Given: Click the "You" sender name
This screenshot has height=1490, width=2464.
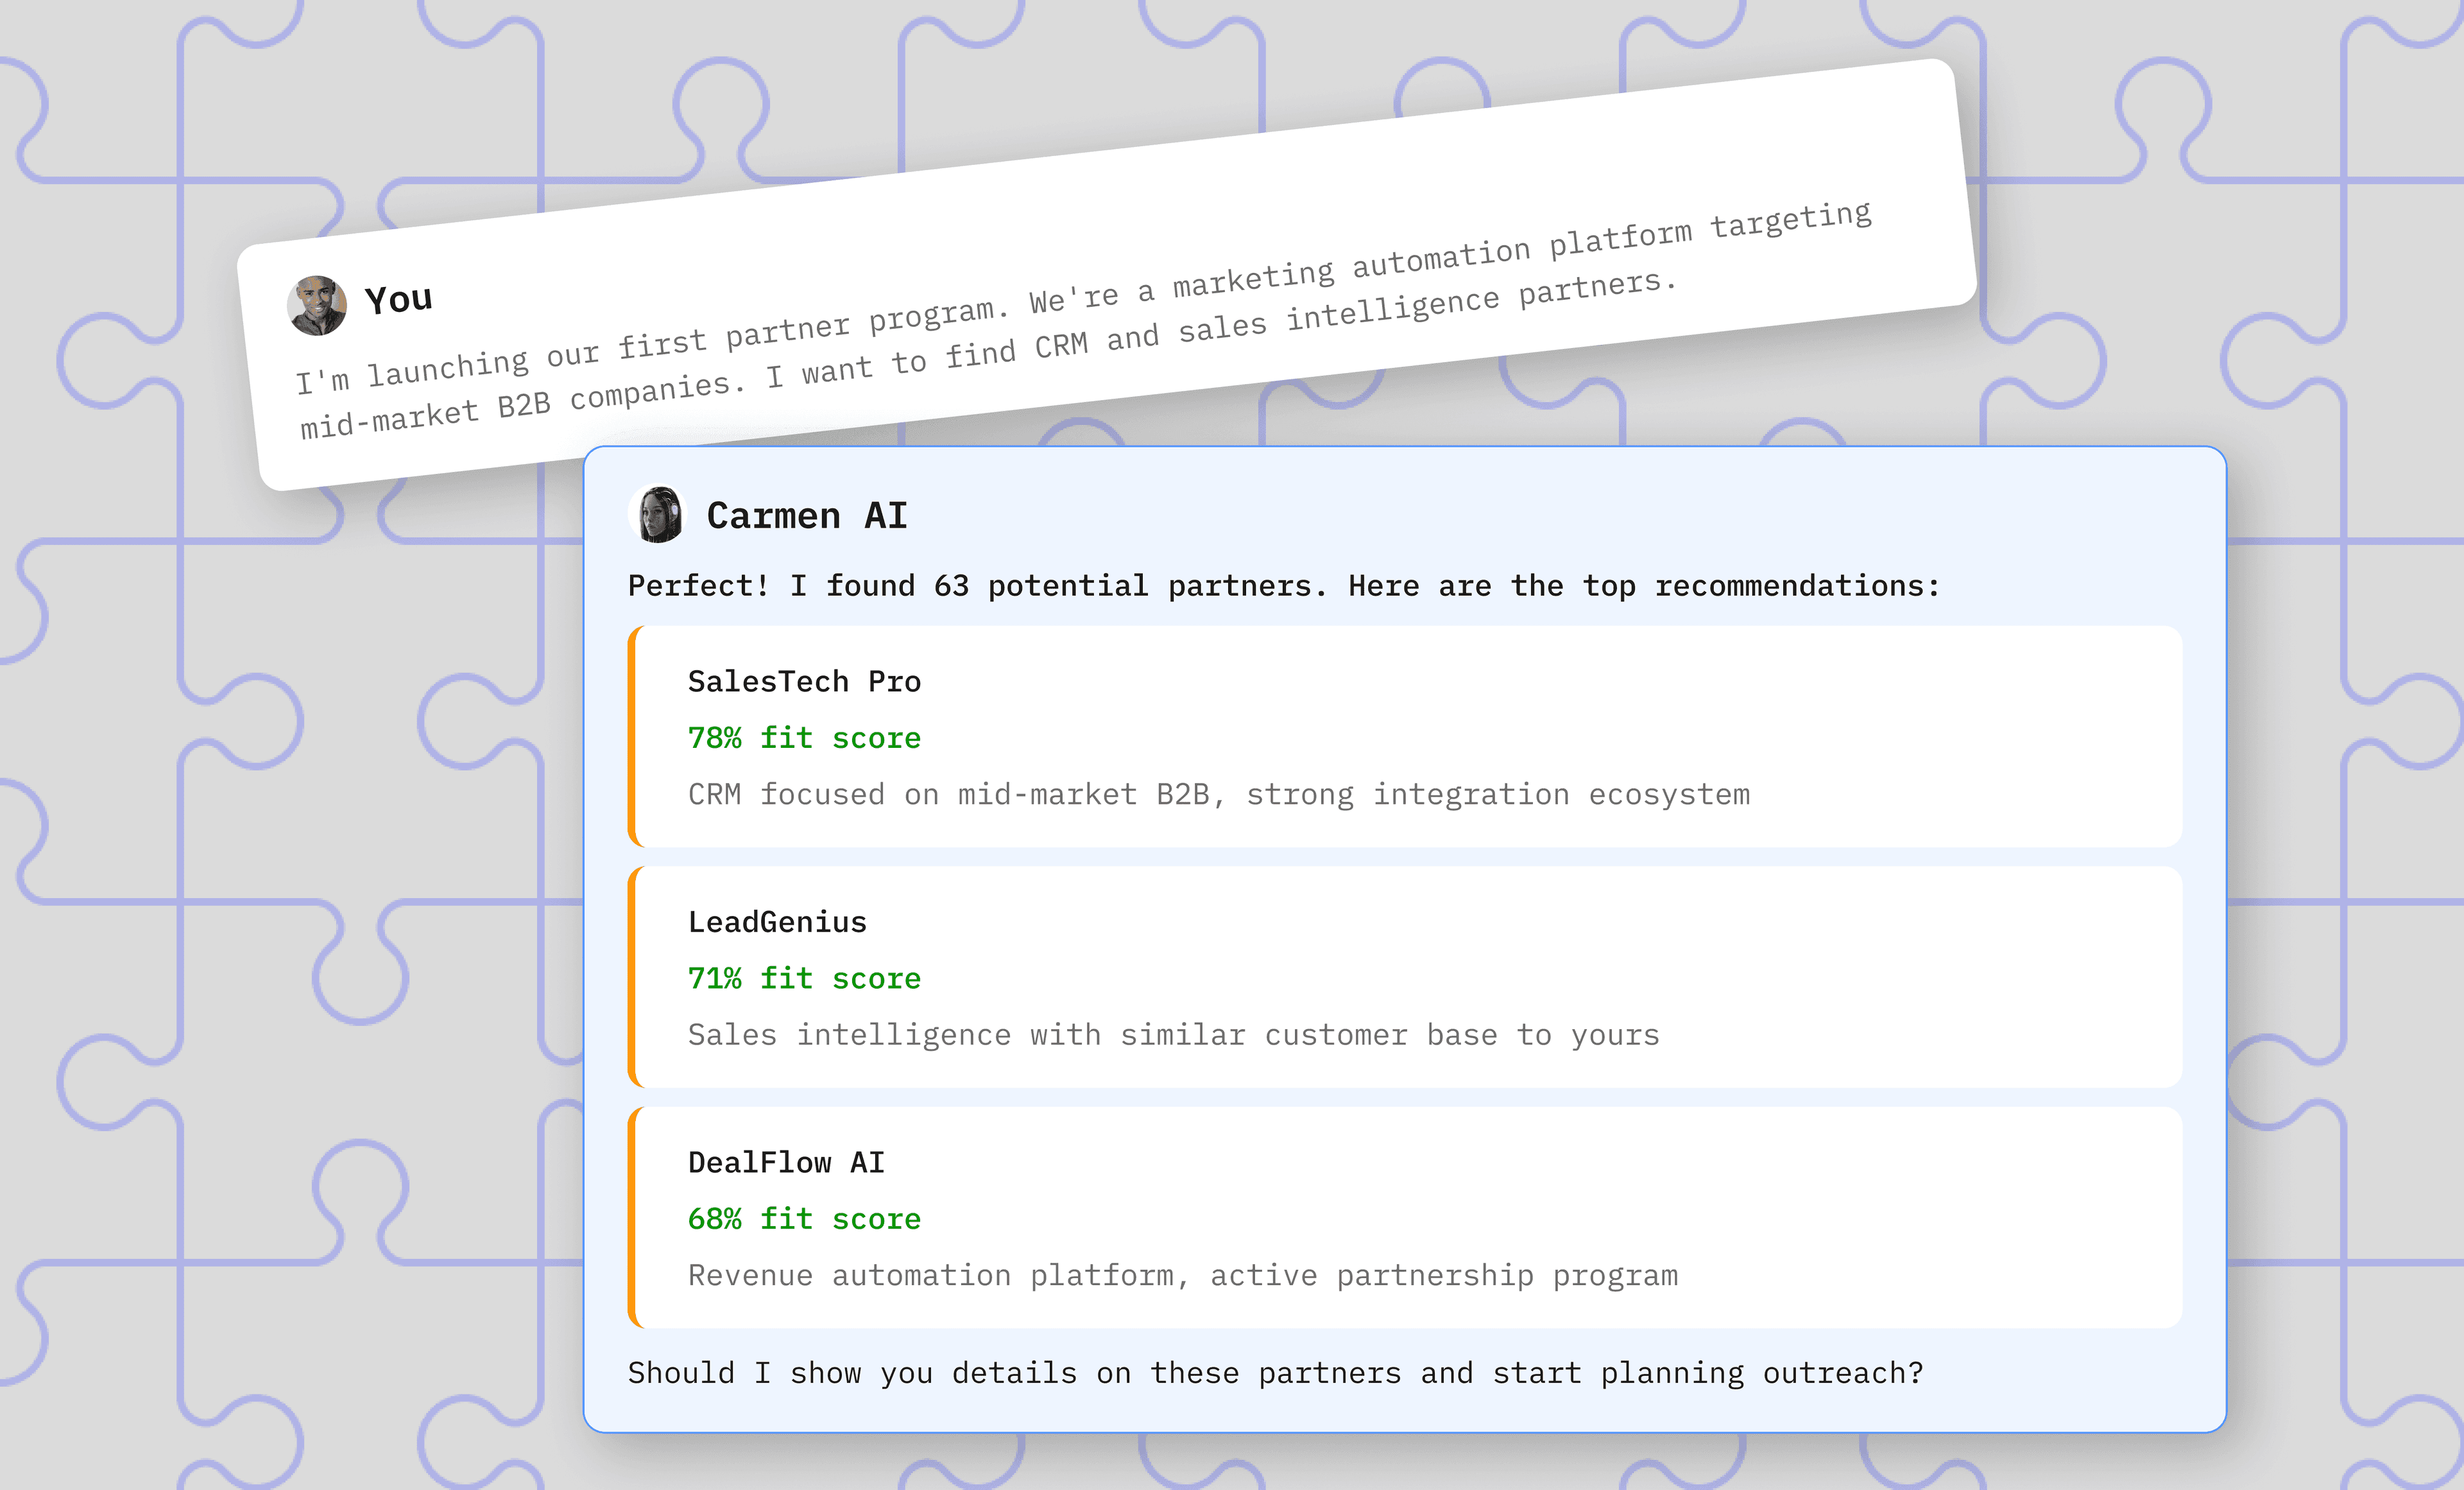Looking at the screenshot, I should 398,299.
